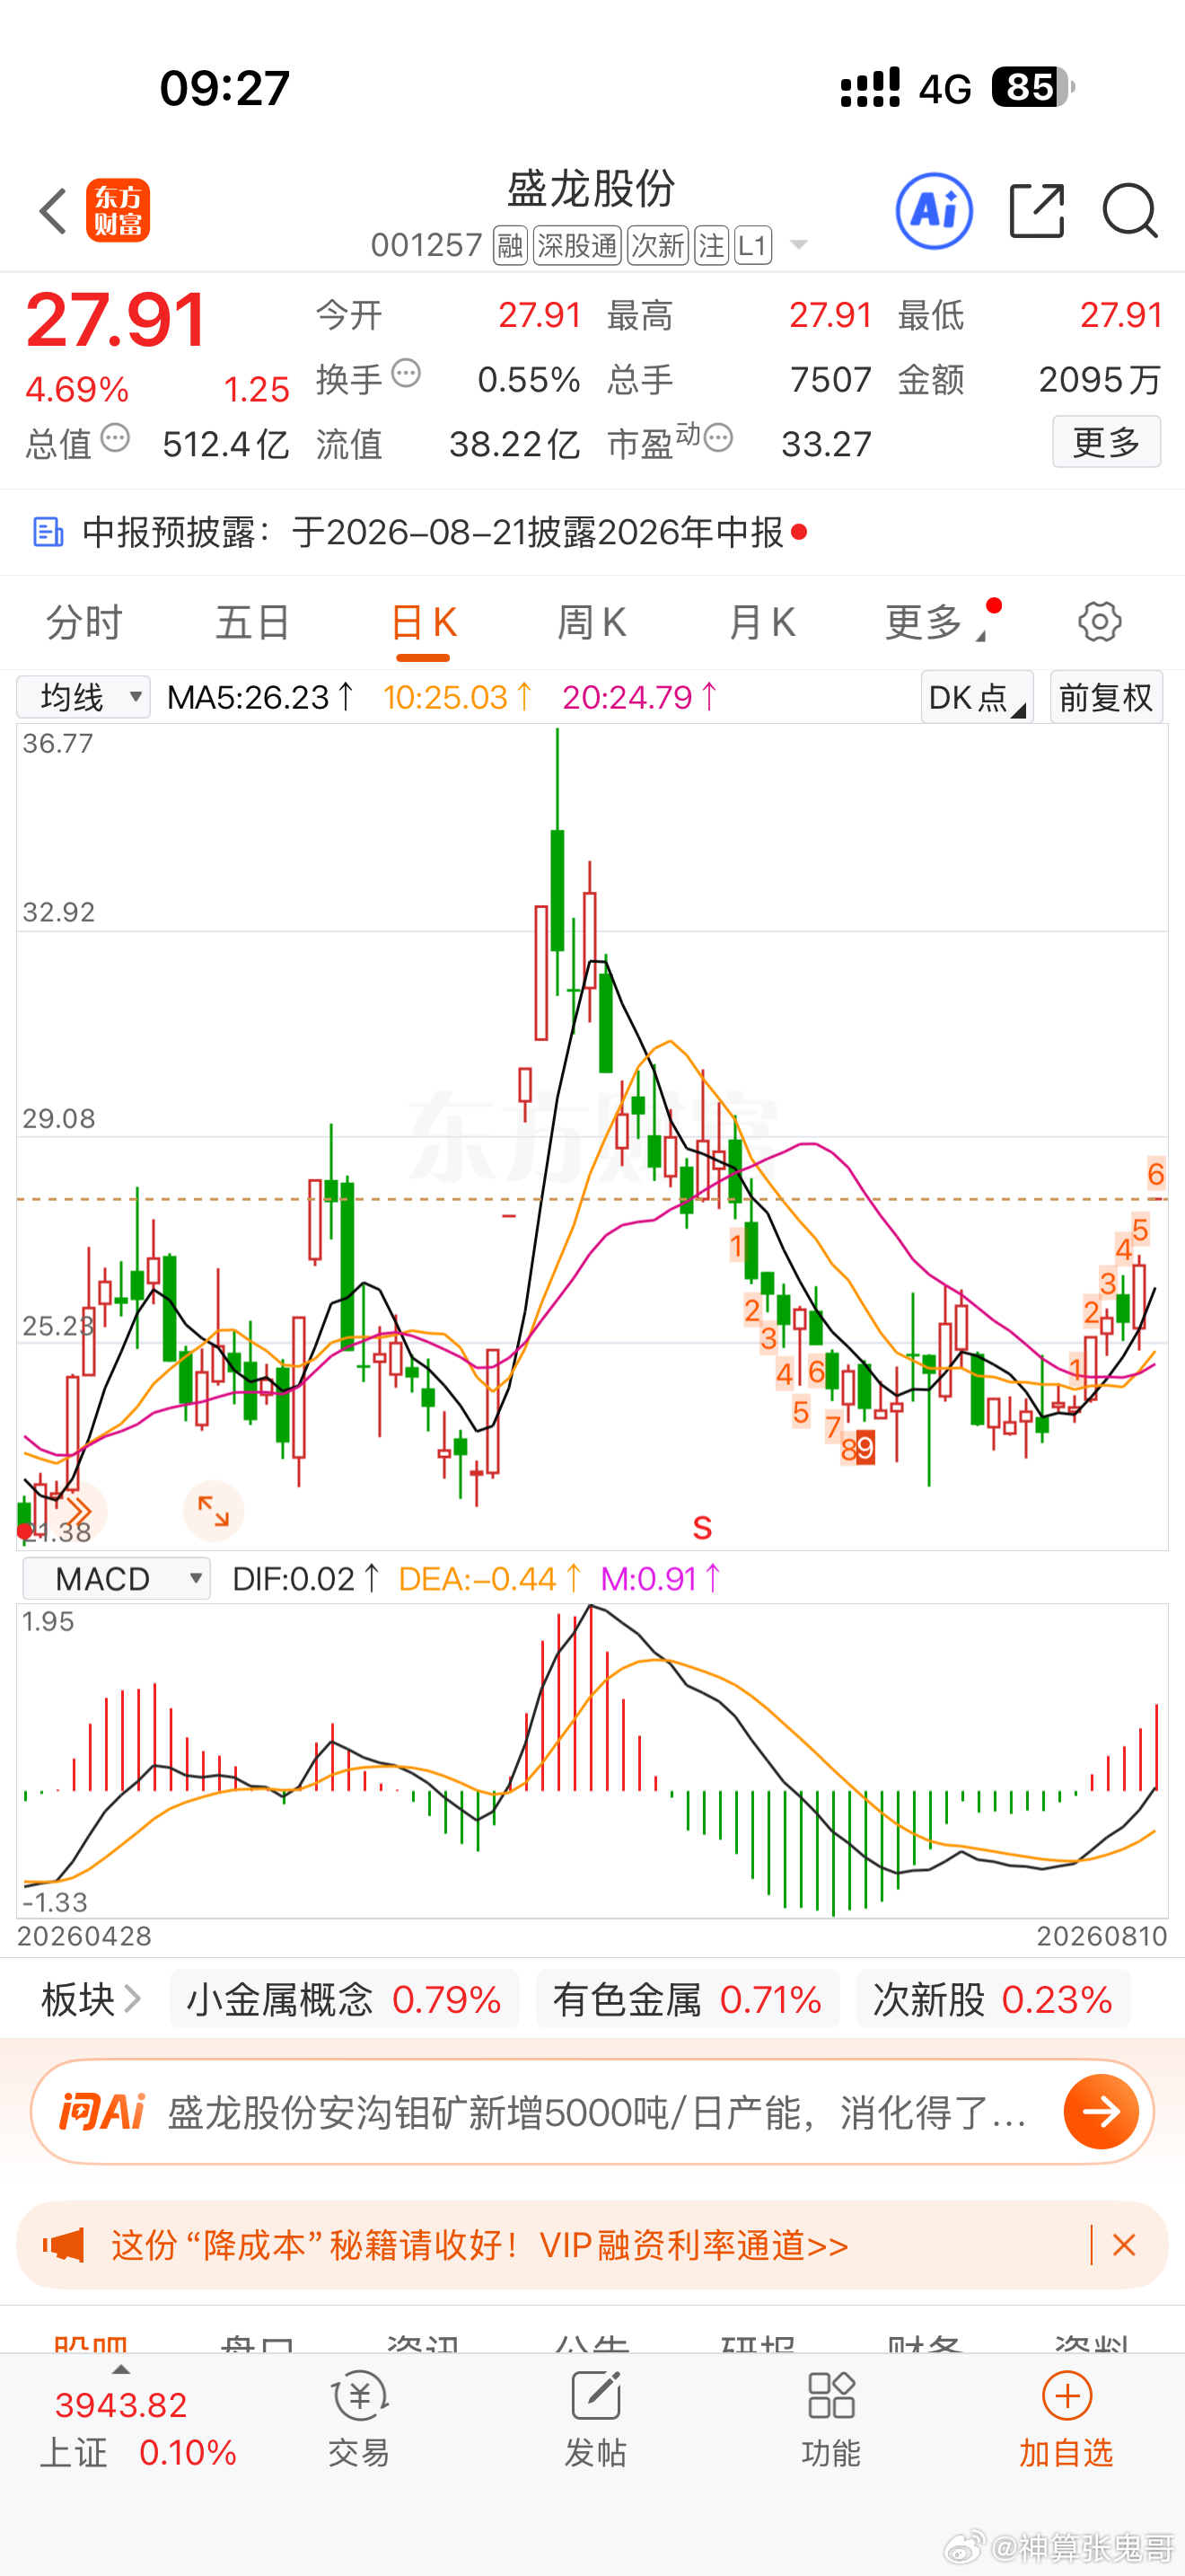The image size is (1185, 2576).
Task: Tap the 融 tag badge
Action: pyautogui.click(x=510, y=246)
